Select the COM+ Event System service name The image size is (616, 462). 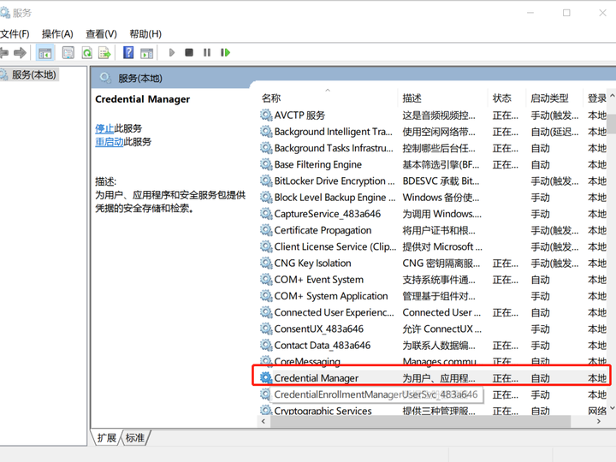tap(318, 279)
